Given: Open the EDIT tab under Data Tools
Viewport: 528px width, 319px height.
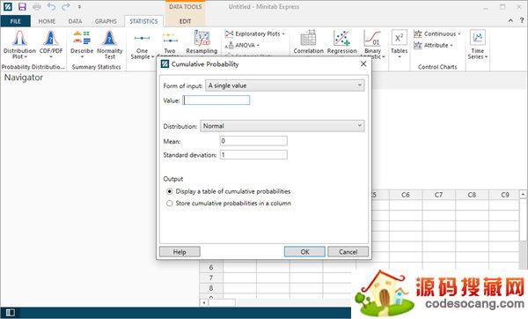Looking at the screenshot, I should pos(185,21).
